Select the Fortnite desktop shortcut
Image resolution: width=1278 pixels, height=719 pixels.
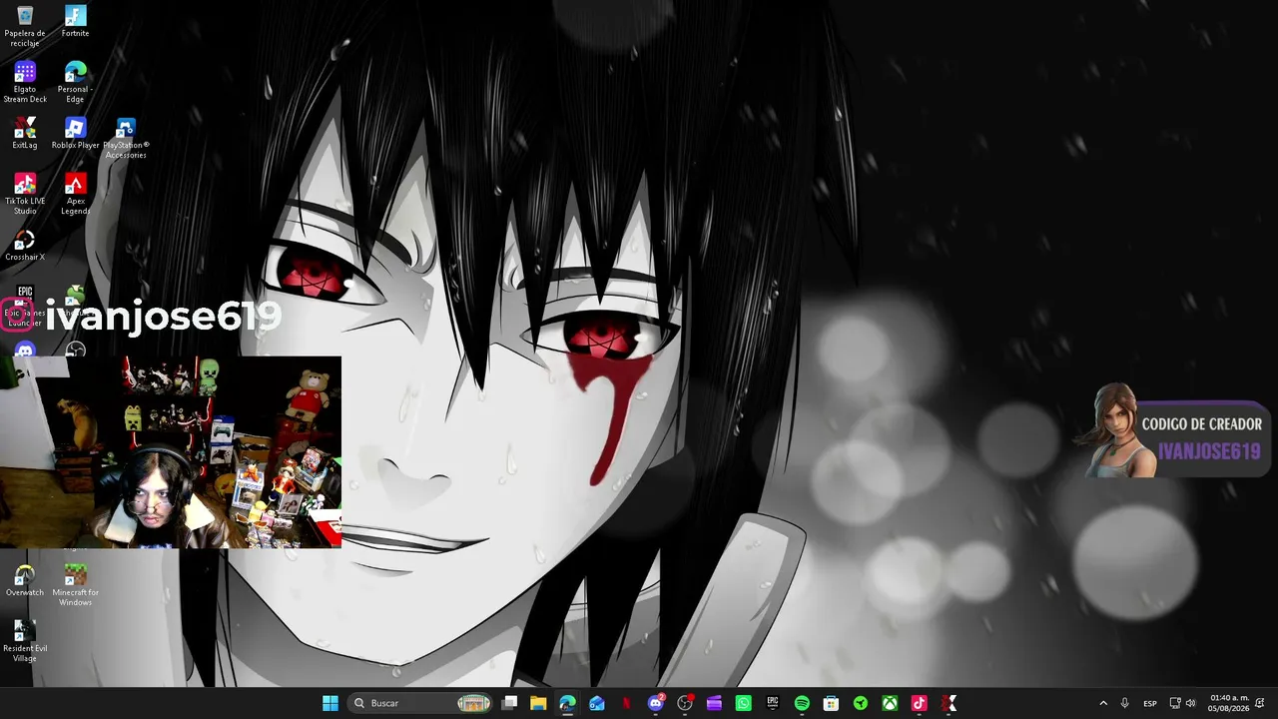coord(75,21)
